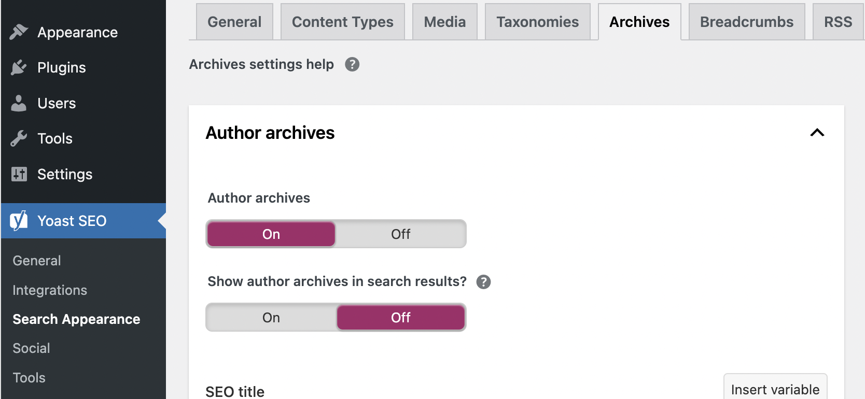Collapse the Author archives section

click(817, 133)
